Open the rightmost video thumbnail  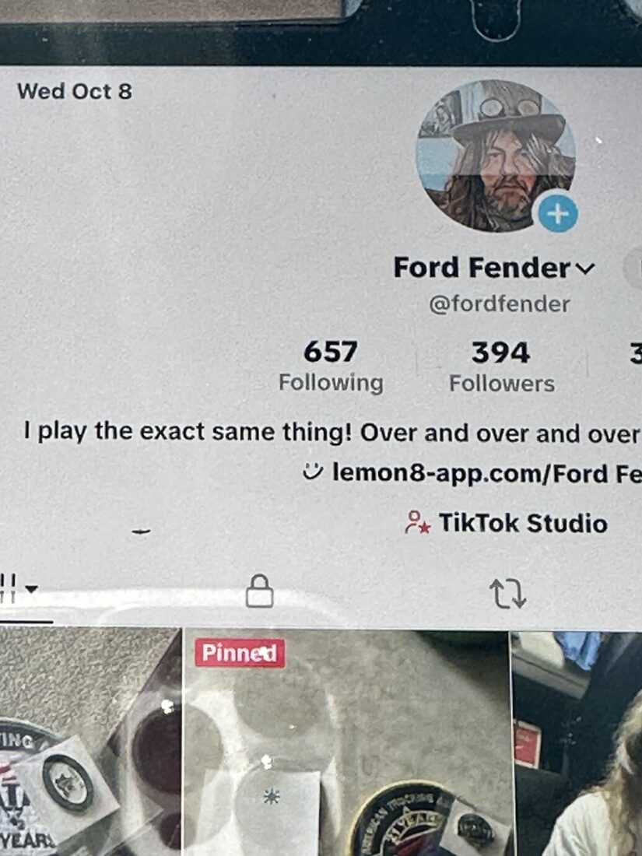(577, 743)
